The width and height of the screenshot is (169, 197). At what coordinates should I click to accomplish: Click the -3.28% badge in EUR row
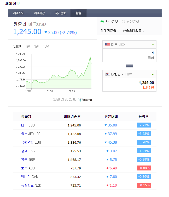[144, 142]
